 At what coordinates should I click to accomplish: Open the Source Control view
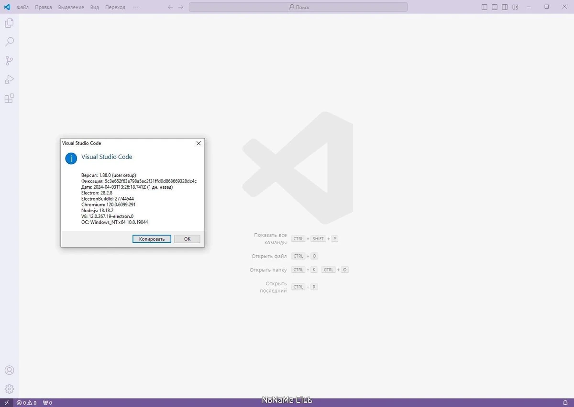pyautogui.click(x=9, y=61)
